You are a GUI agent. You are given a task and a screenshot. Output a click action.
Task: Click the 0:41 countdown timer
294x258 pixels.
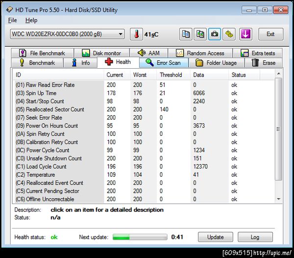tap(177, 237)
